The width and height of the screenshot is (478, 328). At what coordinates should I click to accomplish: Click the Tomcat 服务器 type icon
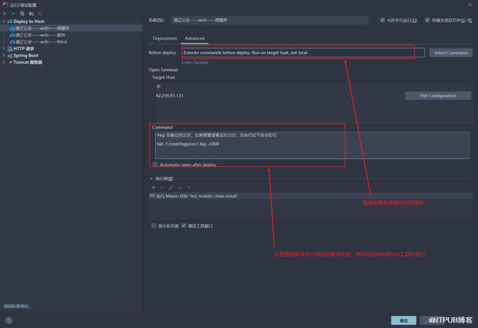10,62
